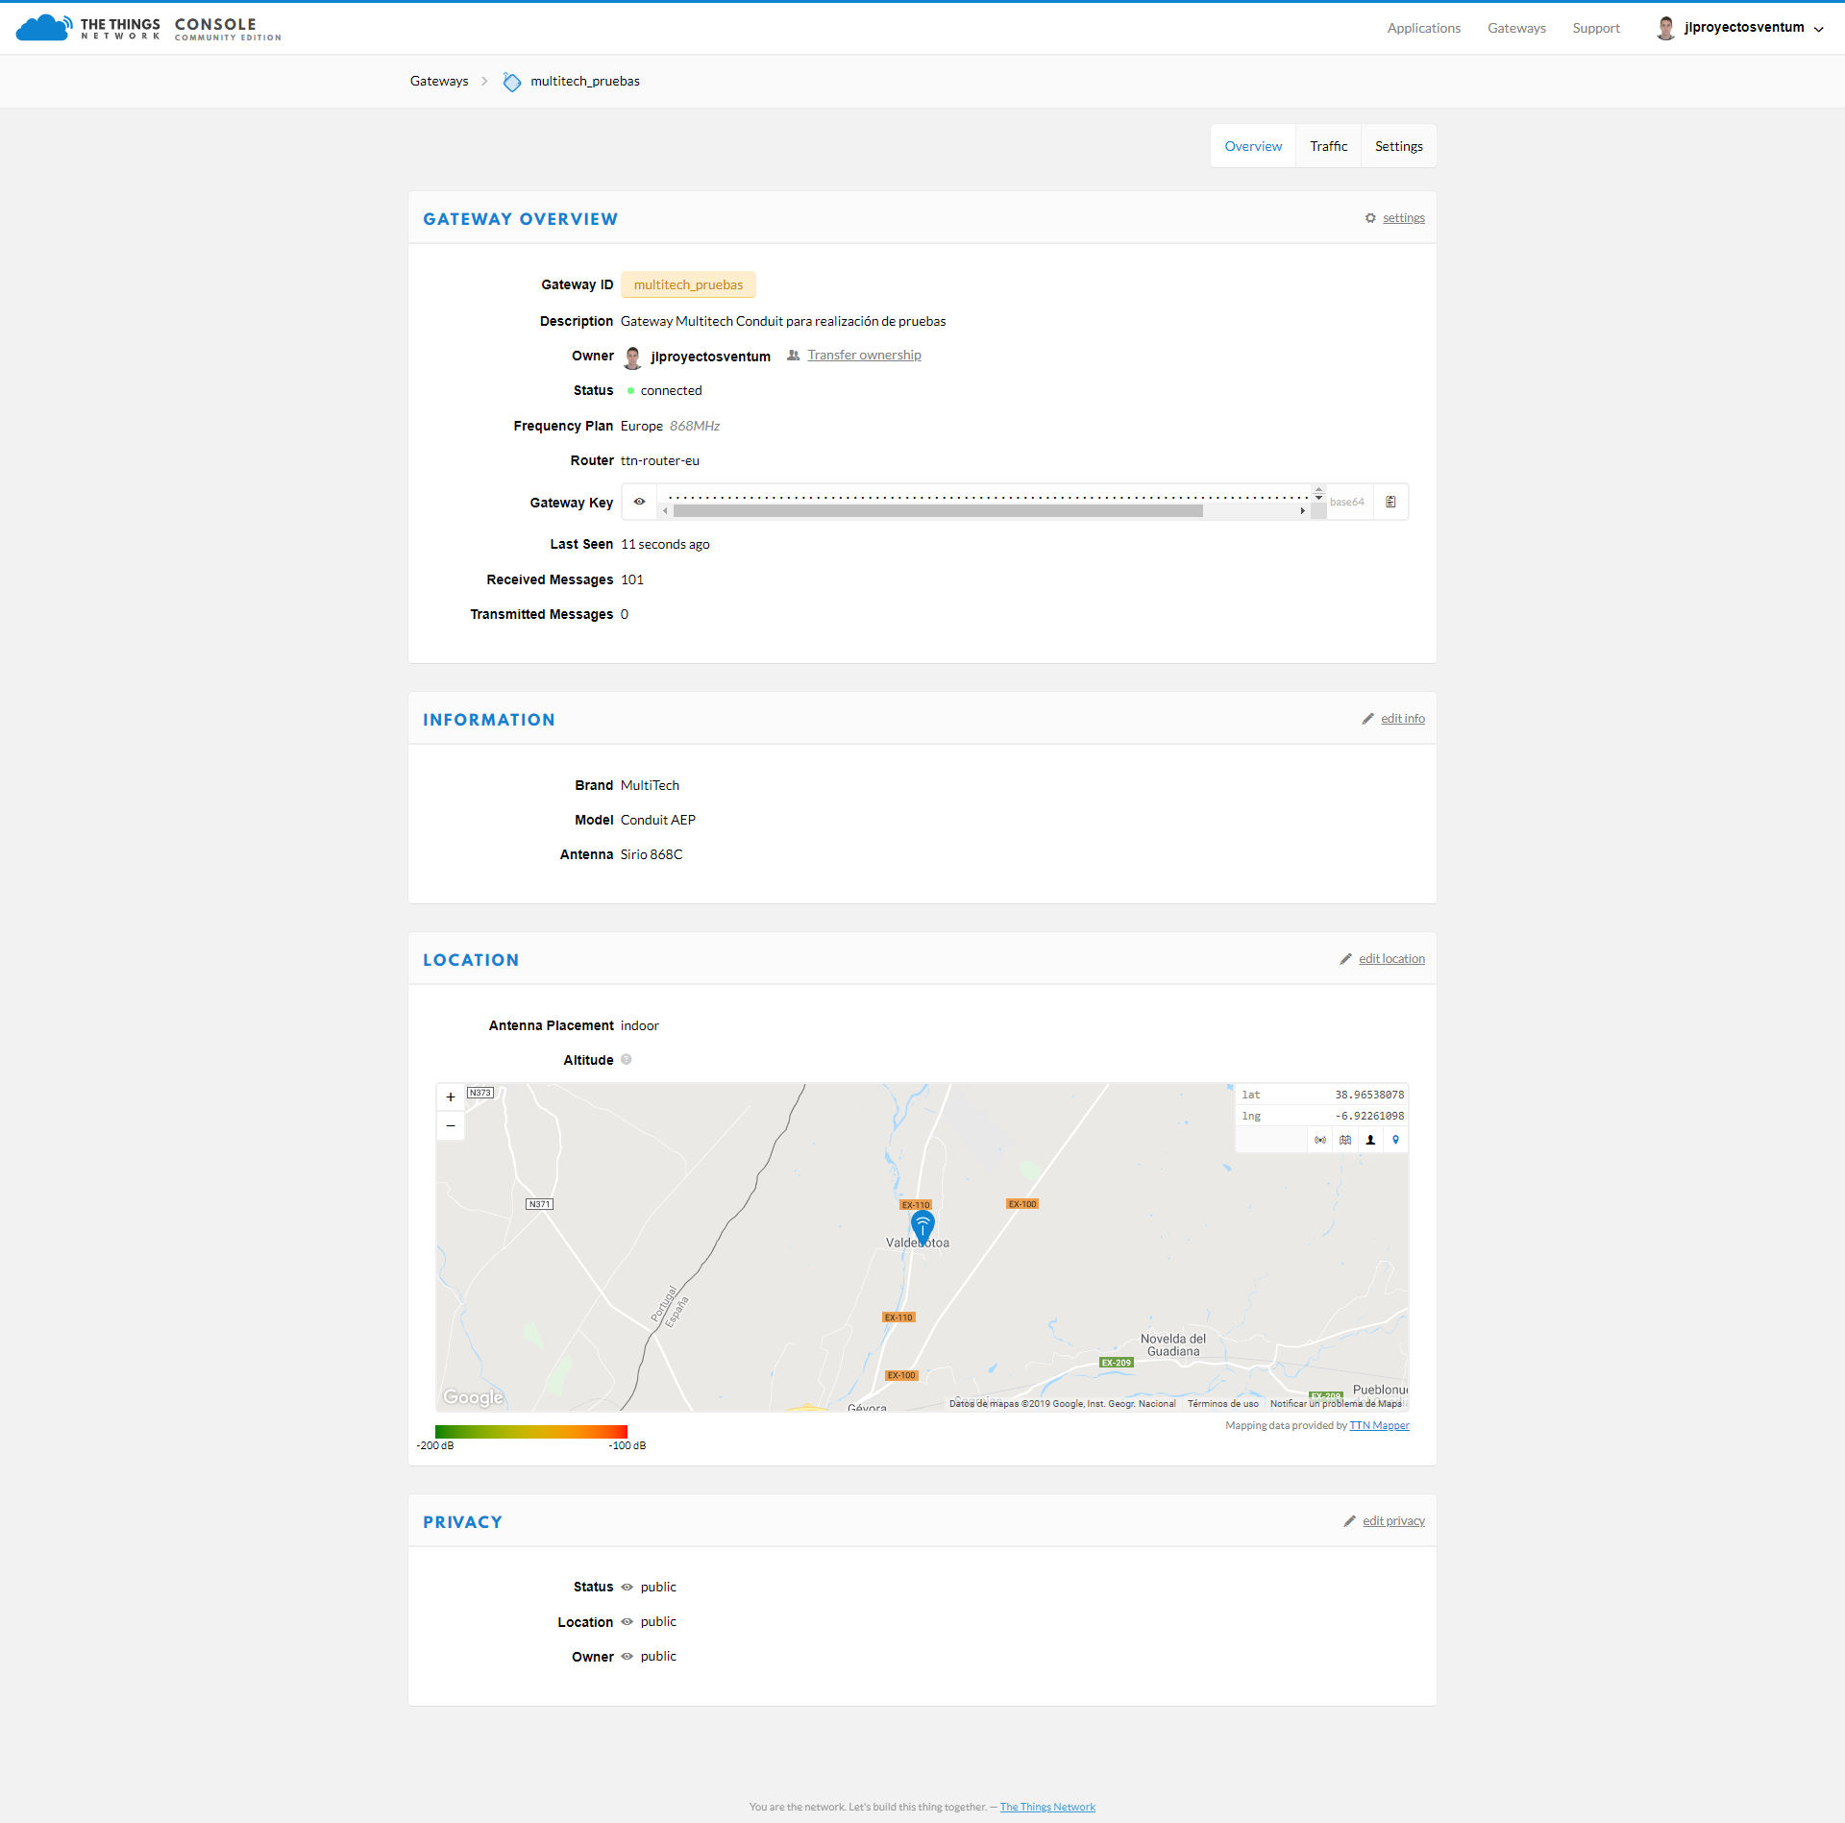Click the jlproyectosventum avatar in header

(x=1665, y=28)
